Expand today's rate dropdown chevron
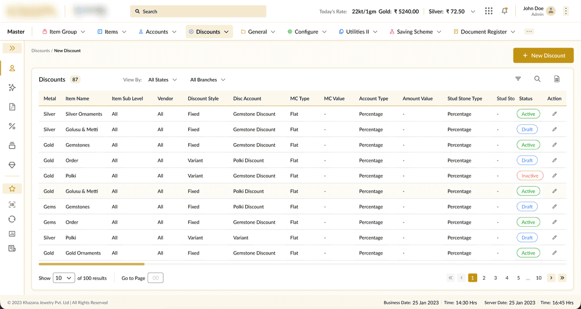This screenshot has height=309, width=581. click(x=473, y=11)
